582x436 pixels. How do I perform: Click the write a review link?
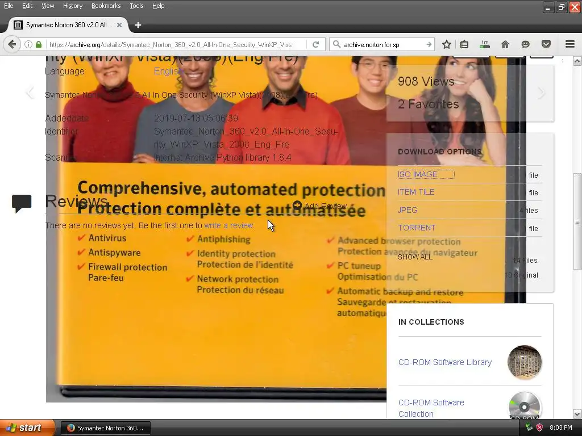(228, 225)
